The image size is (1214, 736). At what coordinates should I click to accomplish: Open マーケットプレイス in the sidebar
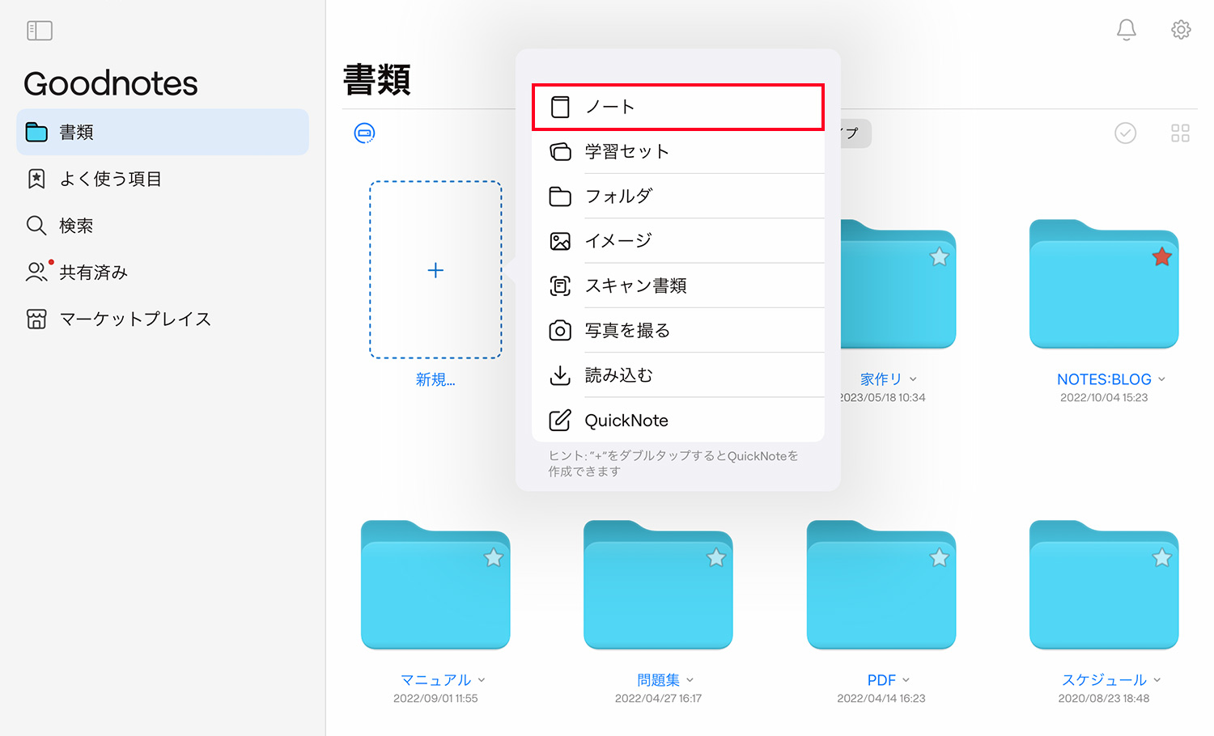163,319
